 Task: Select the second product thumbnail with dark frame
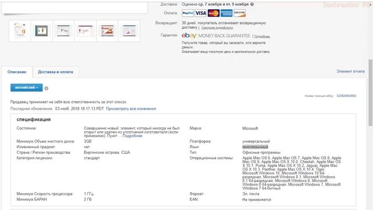(41, 31)
